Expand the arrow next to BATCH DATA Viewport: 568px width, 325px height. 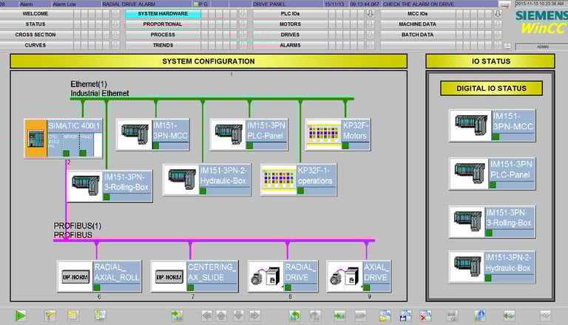coord(498,35)
